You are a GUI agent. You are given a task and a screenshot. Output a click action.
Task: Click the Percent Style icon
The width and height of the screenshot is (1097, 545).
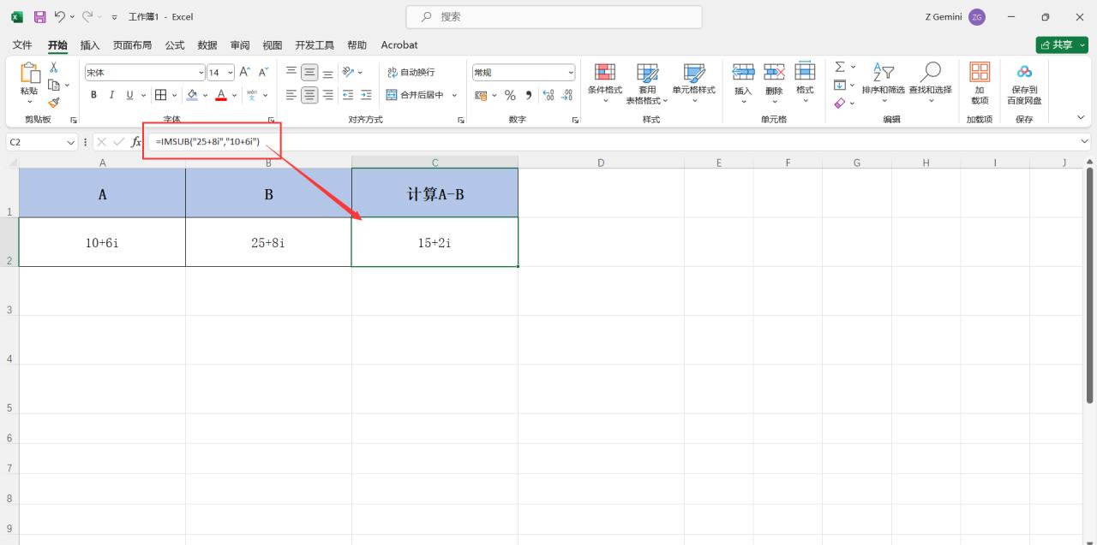tap(510, 95)
